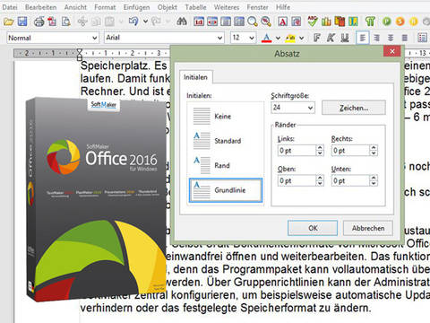Open Find with the binoculars icon

[181, 22]
